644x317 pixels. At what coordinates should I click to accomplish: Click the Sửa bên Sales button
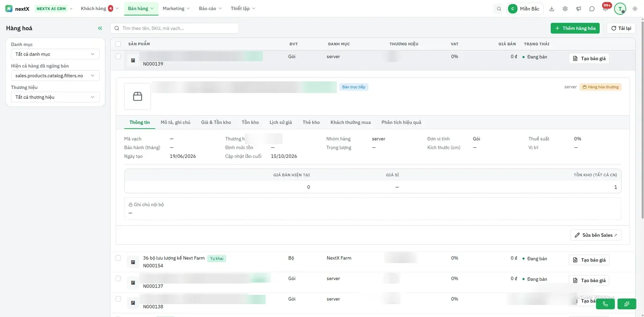coord(596,235)
